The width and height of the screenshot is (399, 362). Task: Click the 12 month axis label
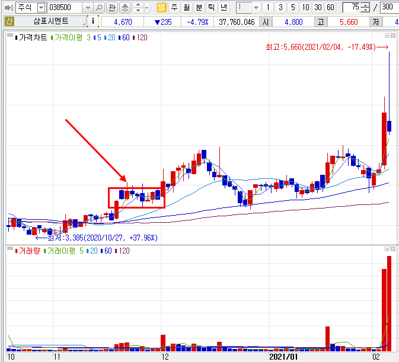165,357
